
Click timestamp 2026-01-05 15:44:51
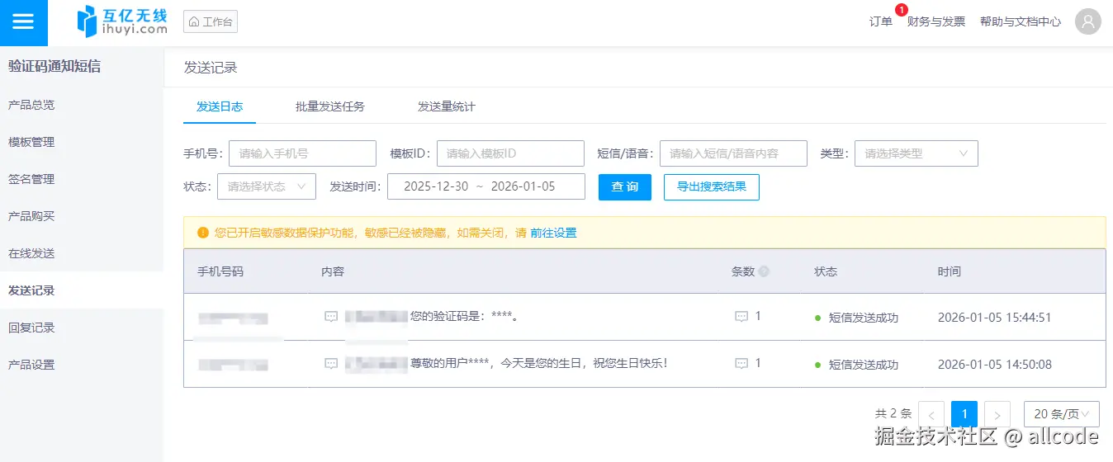(995, 318)
